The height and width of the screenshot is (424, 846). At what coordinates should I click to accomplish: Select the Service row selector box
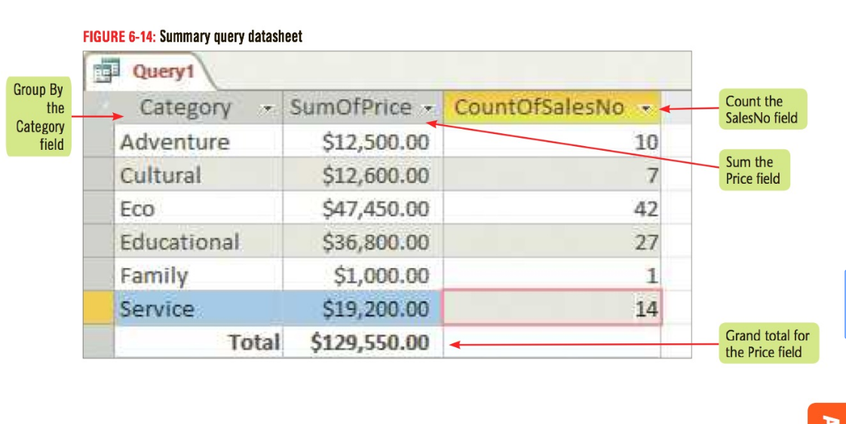(x=99, y=308)
